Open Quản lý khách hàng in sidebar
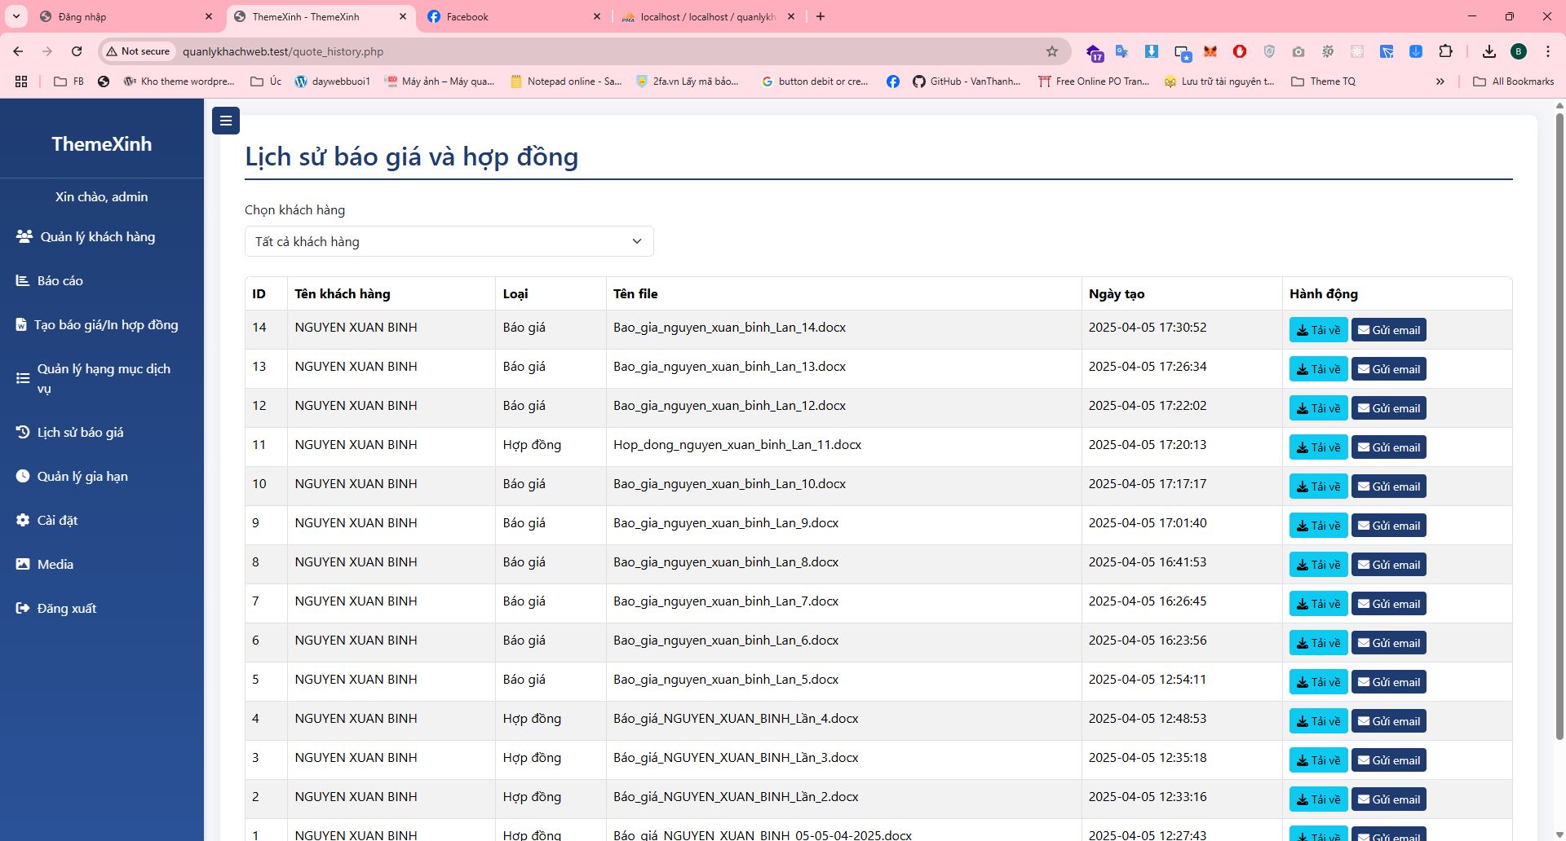1566x841 pixels. [97, 237]
